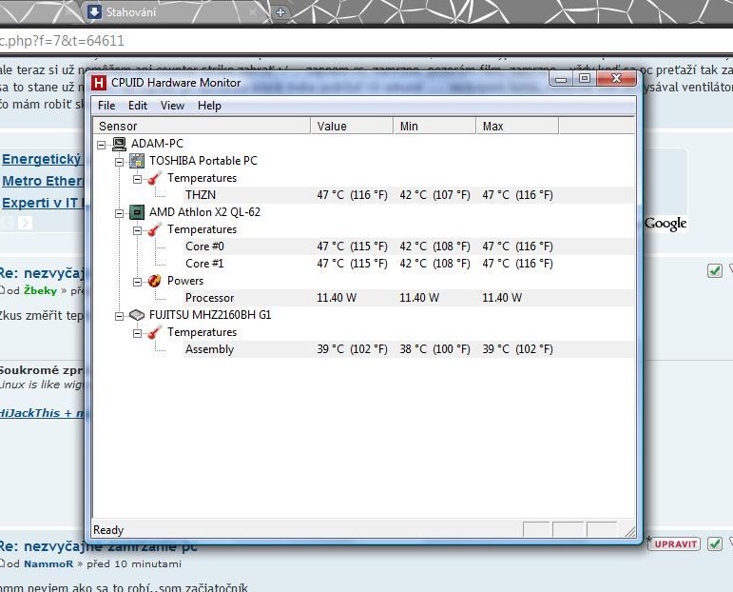
Task: Click THZN min value 42 °C (107 °F)
Action: click(434, 195)
